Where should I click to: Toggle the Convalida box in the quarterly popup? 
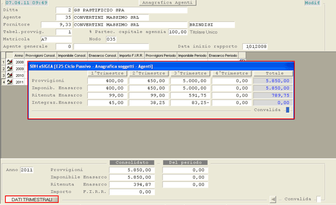(288, 110)
